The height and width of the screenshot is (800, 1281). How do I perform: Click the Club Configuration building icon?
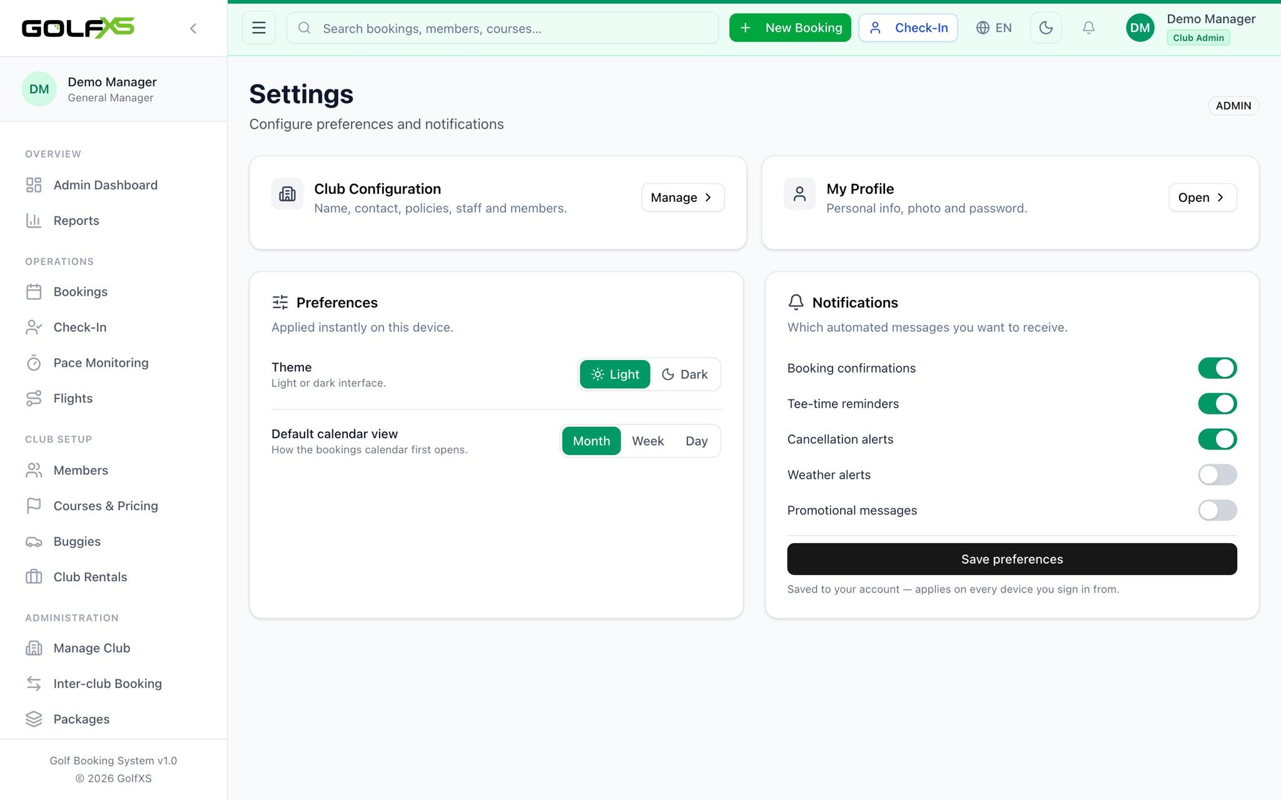tap(287, 194)
